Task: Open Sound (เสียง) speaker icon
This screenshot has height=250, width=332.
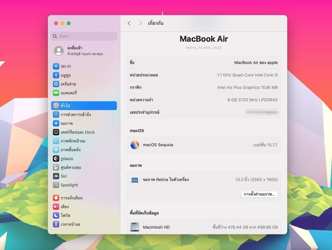Action: coord(56,206)
